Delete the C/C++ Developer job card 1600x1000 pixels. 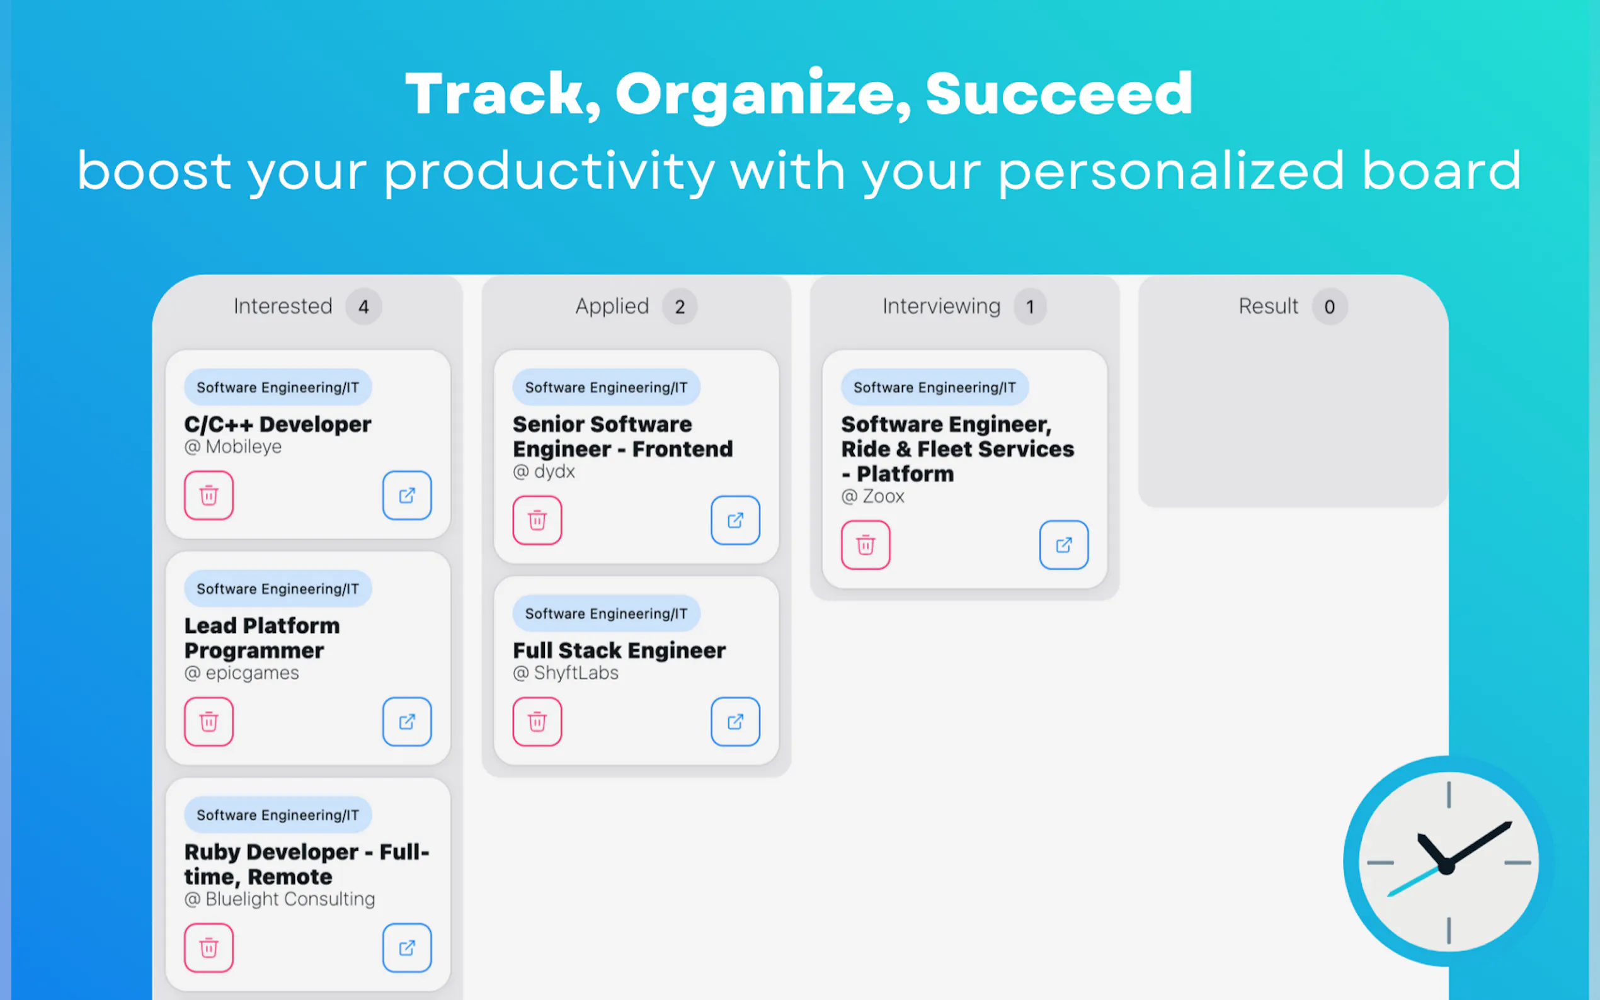pyautogui.click(x=209, y=496)
